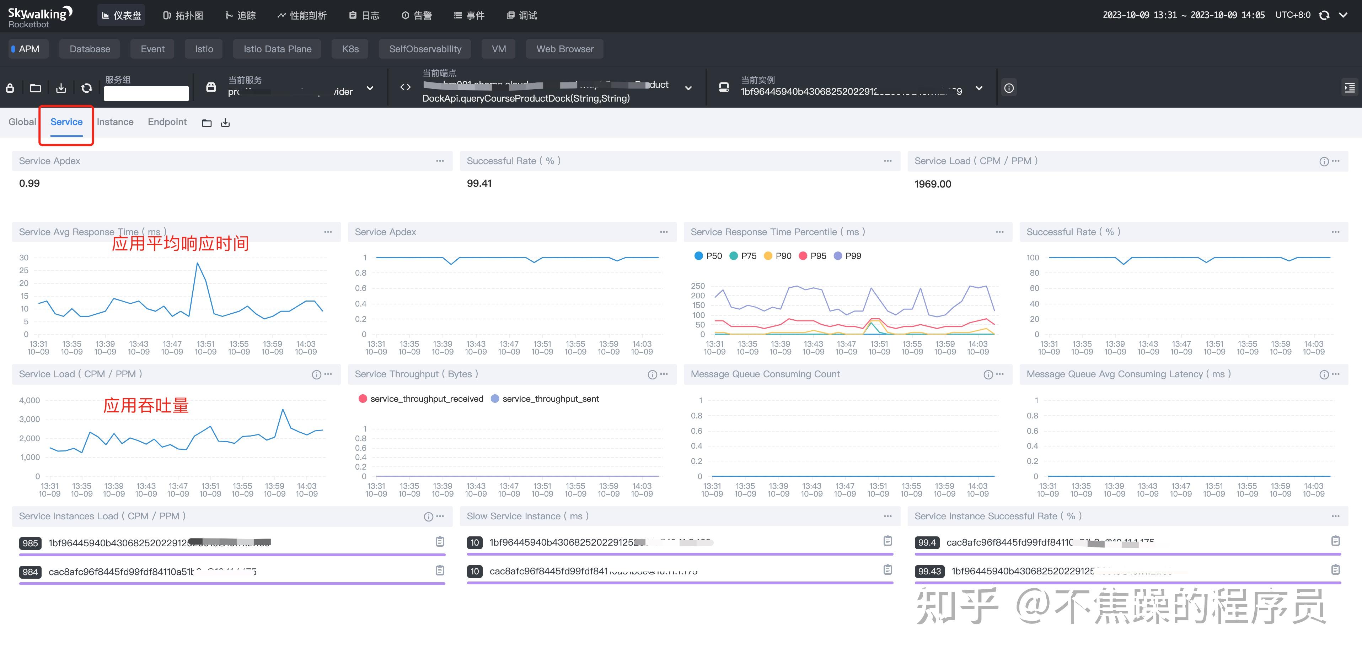
Task: Expand the 当前服务 dropdown
Action: coord(370,88)
